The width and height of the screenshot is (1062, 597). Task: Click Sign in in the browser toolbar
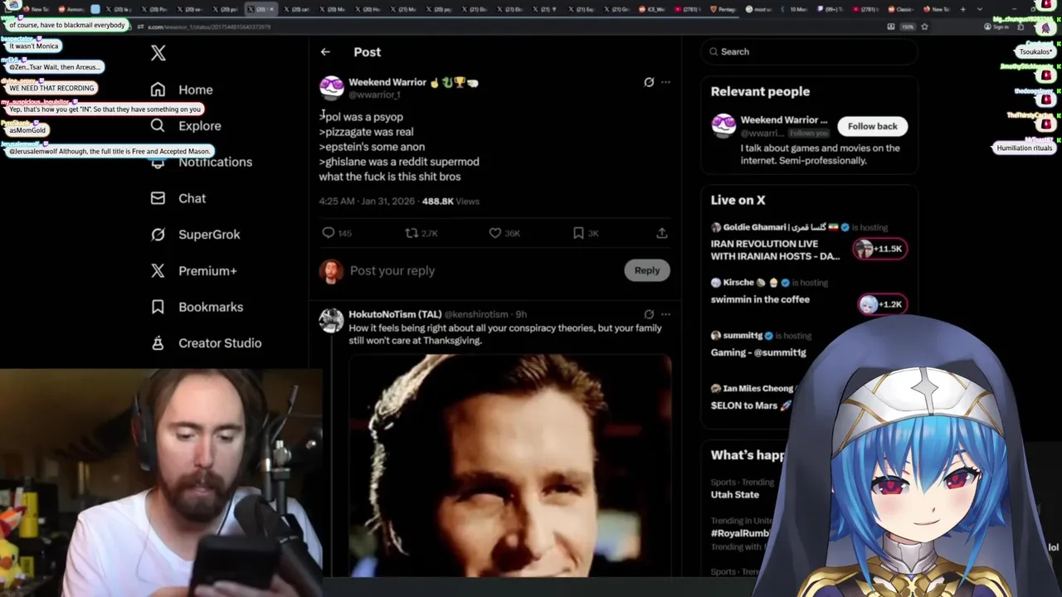[x=997, y=27]
